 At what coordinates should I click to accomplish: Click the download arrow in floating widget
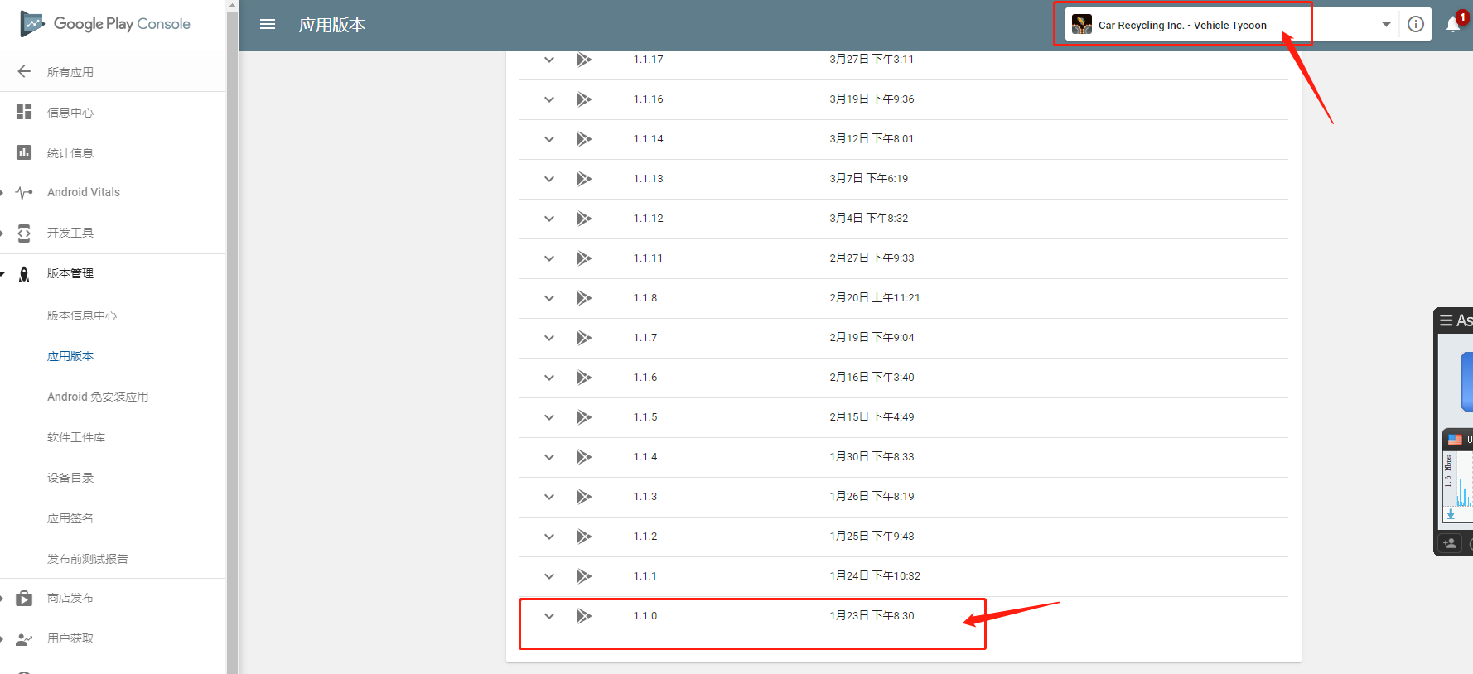click(x=1451, y=514)
